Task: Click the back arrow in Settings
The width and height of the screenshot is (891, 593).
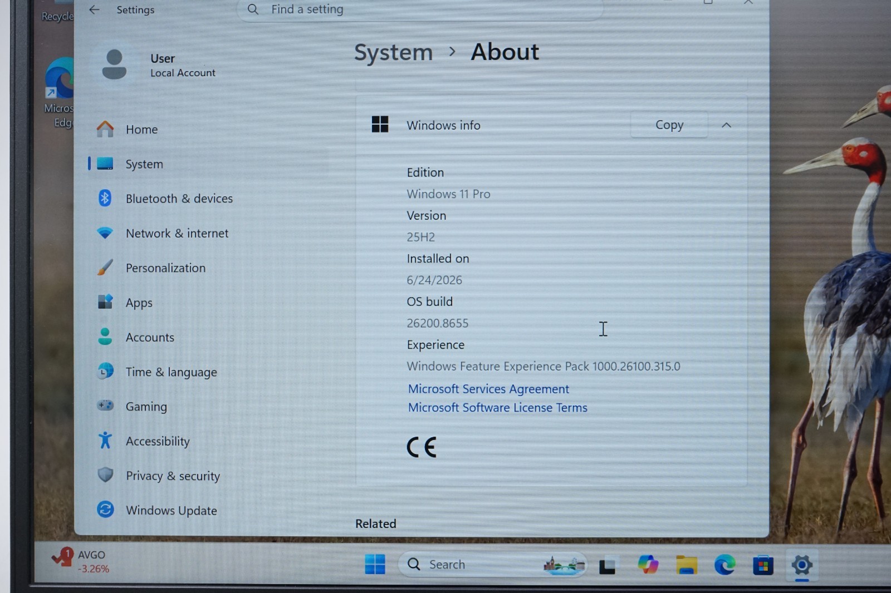Action: 94,9
